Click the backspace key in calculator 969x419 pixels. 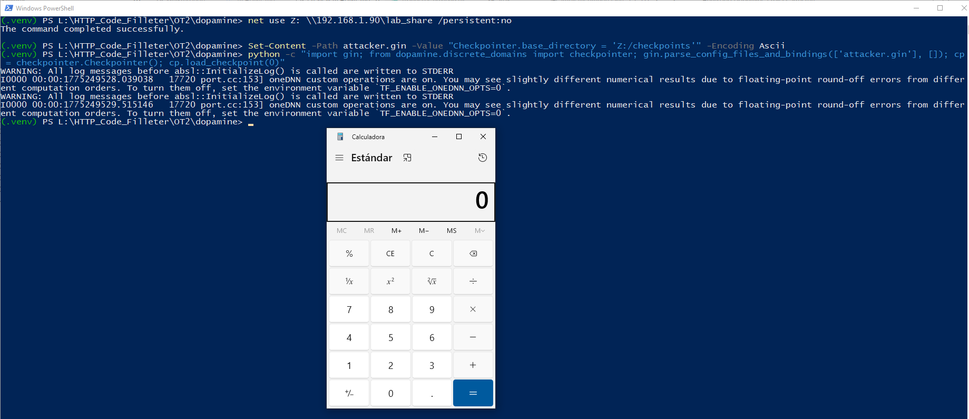[473, 254]
